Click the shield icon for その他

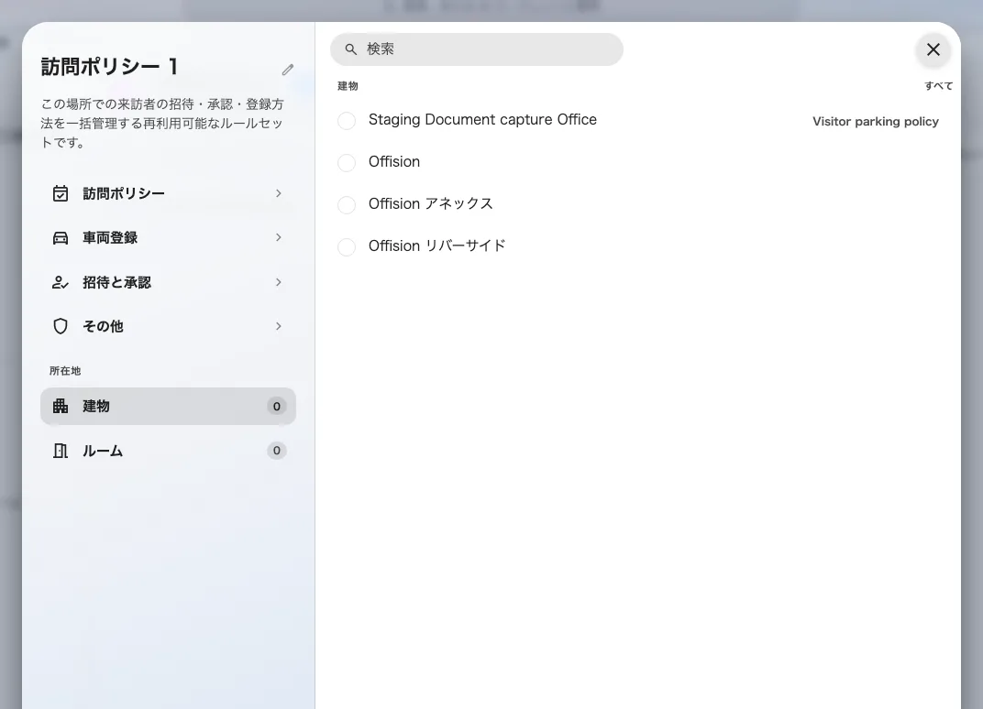(61, 326)
